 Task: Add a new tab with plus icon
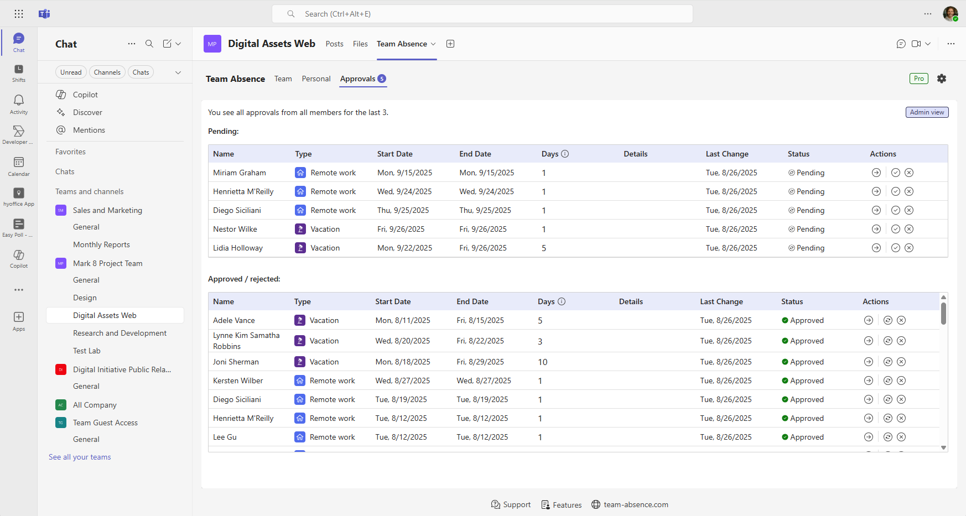coord(450,44)
